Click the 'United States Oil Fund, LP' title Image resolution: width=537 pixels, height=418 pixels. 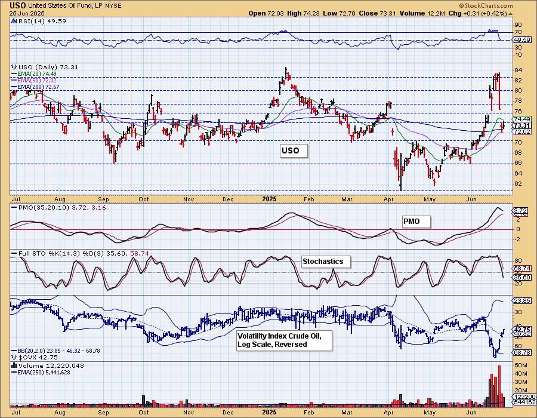click(64, 5)
